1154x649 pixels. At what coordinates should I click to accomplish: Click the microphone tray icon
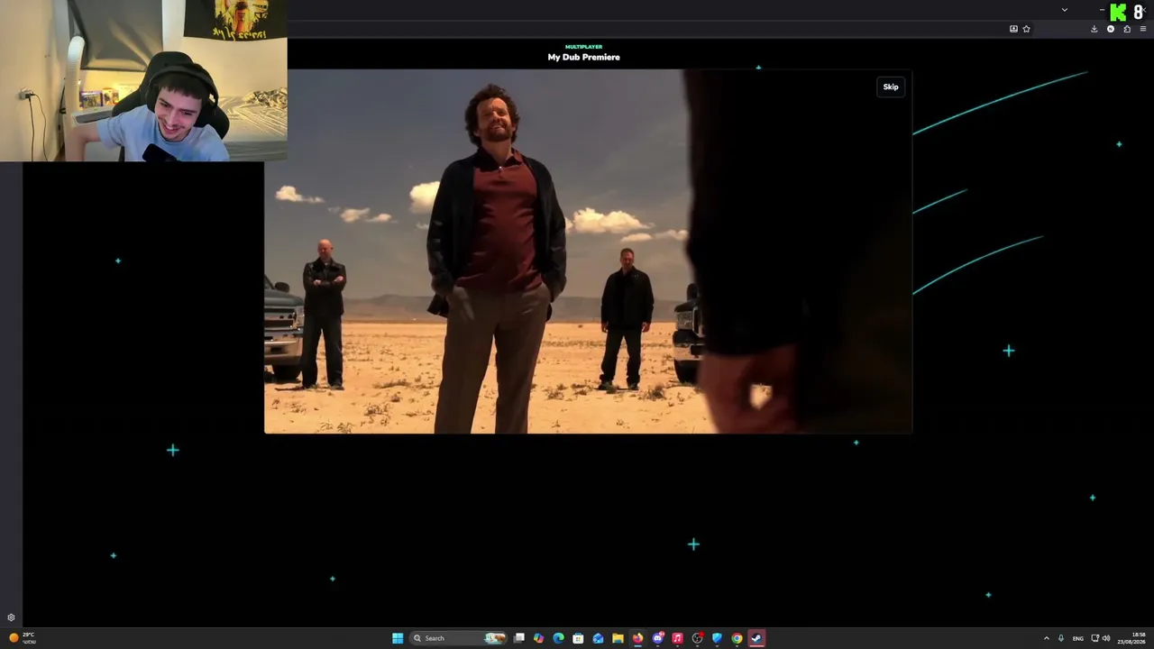tap(1061, 638)
